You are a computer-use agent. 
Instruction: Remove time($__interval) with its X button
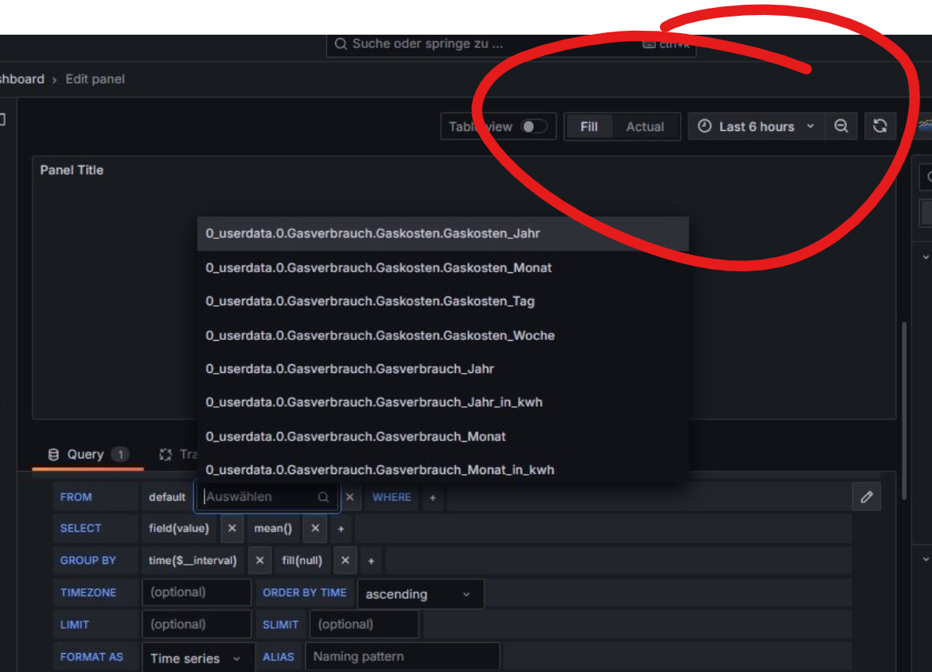click(x=259, y=560)
